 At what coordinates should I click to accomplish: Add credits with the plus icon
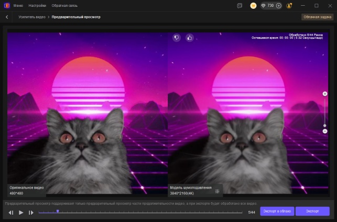278,6
